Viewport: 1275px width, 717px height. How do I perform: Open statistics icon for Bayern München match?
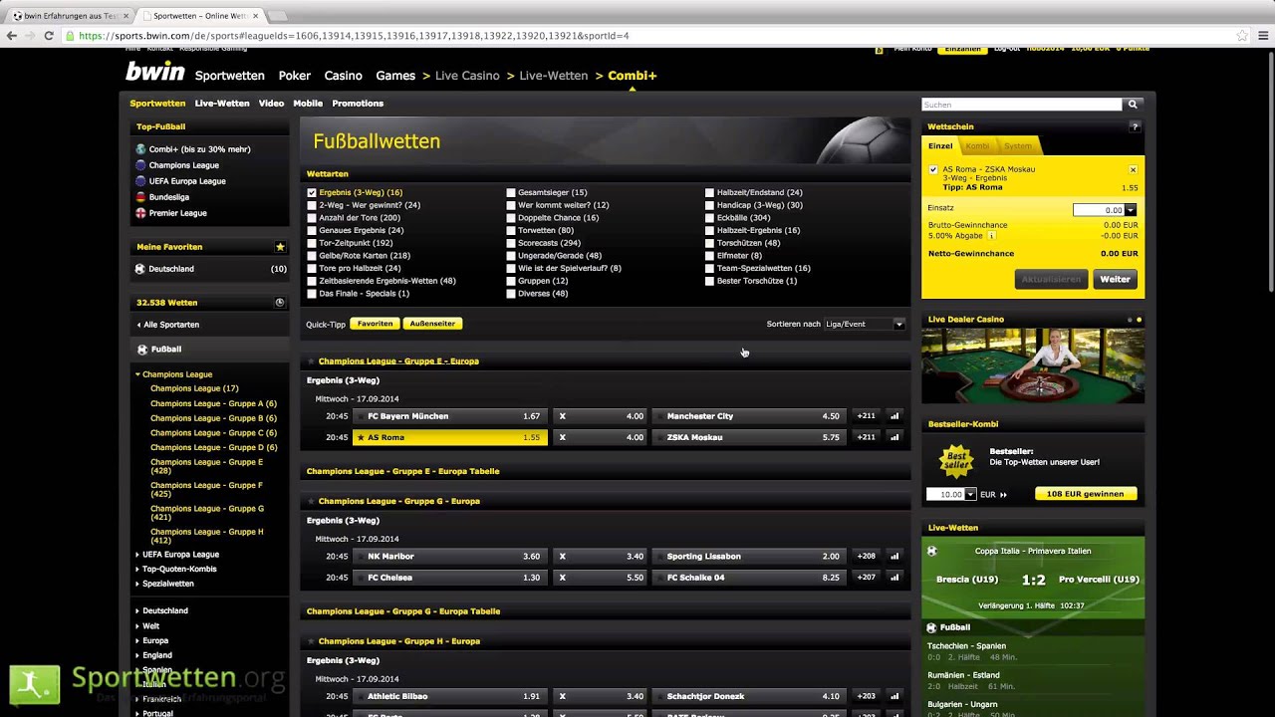(894, 416)
